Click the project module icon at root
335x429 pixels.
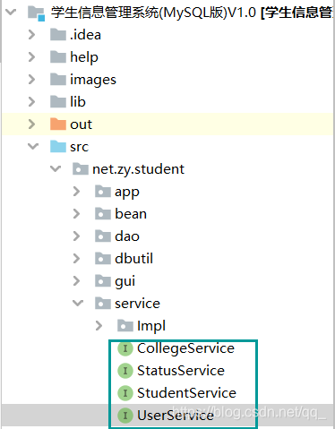[x=36, y=13]
